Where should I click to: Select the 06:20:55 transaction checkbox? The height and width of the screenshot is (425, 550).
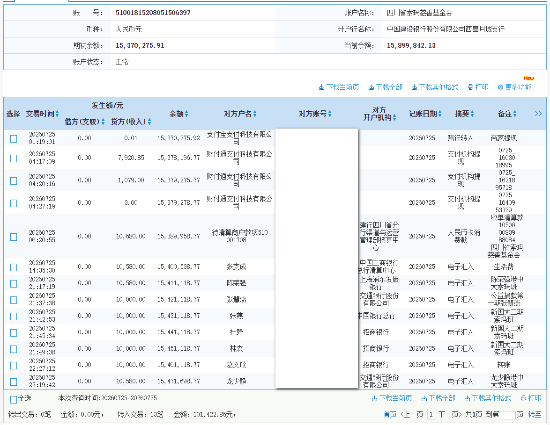pos(14,237)
